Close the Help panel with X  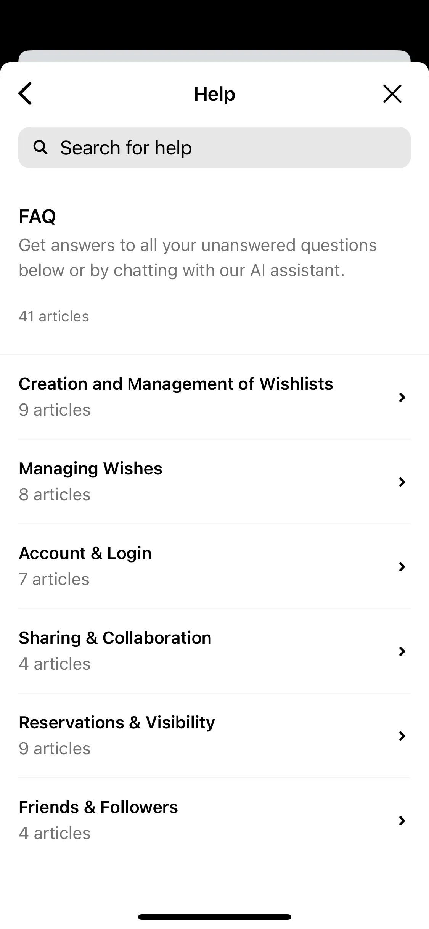[392, 94]
